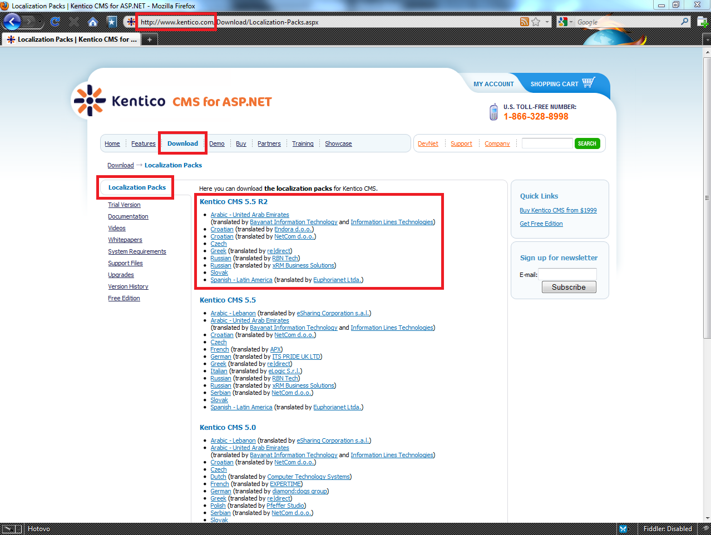Open the eLogic S.r.l. translator link
The image size is (711, 535).
point(284,371)
